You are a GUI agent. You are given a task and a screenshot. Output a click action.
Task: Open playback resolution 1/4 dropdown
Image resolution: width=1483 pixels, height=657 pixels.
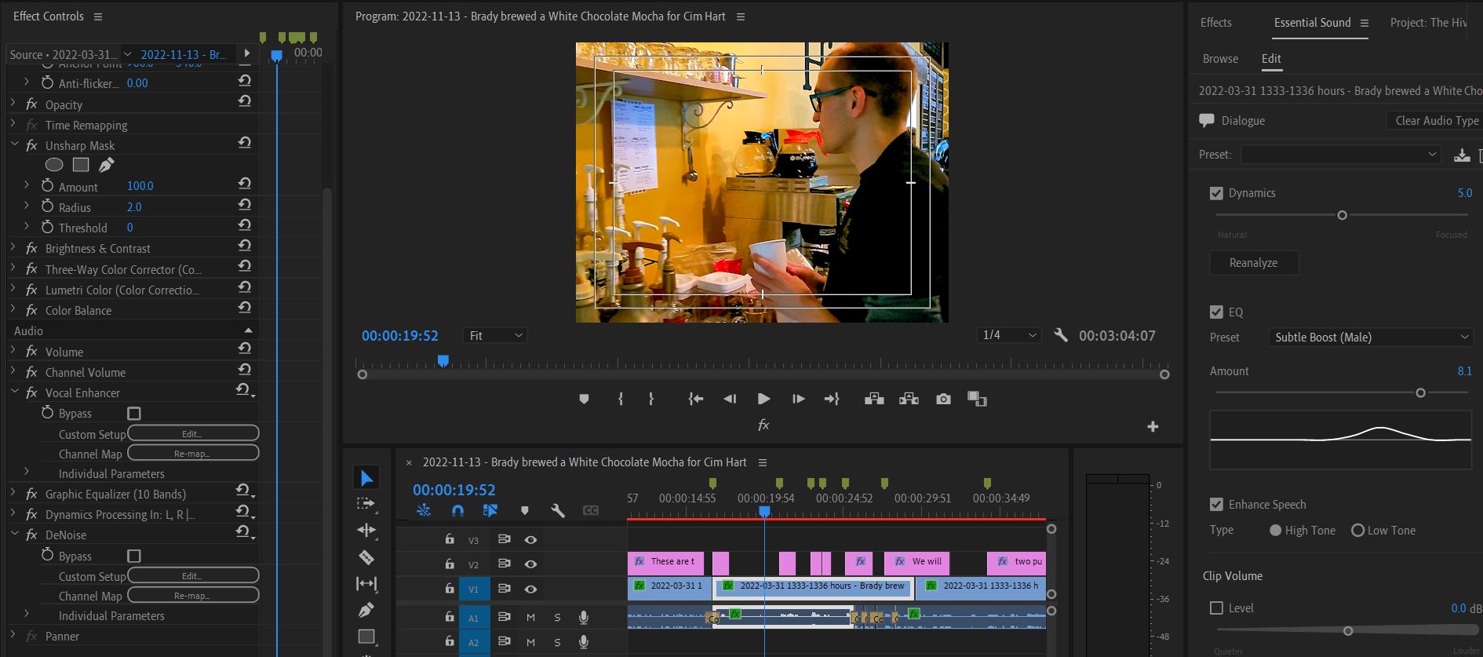pos(1010,335)
